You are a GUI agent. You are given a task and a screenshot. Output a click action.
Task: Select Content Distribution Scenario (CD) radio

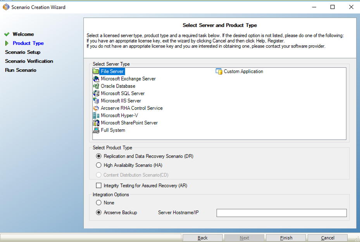[98, 175]
